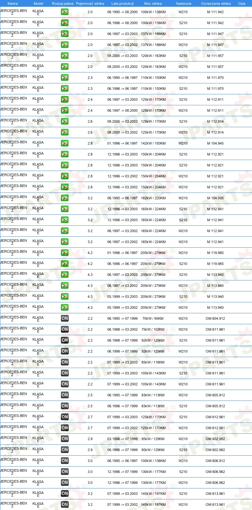Click the Moc silnika column header
Image resolution: width=252 pixels, height=510 pixels.
(x=153, y=4)
